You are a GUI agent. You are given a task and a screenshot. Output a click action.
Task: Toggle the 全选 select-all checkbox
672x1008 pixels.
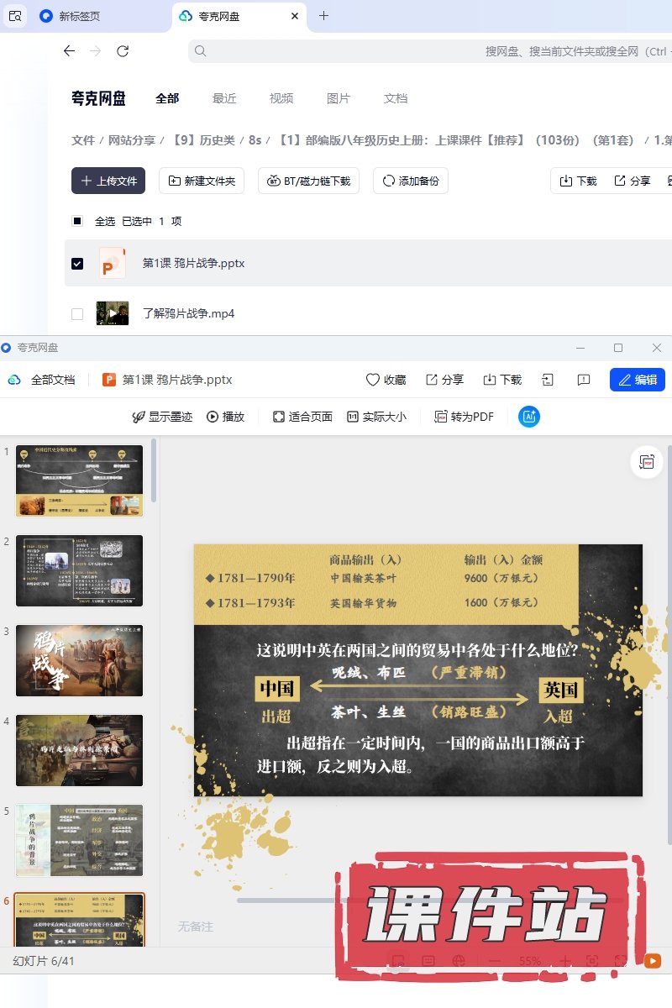(77, 221)
